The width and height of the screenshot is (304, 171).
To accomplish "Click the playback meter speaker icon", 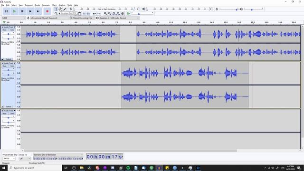I will pyautogui.click(x=143, y=9).
